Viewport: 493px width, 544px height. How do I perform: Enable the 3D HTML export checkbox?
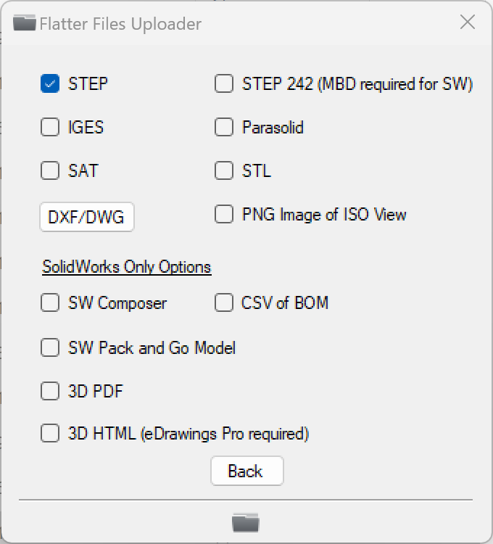(x=50, y=434)
